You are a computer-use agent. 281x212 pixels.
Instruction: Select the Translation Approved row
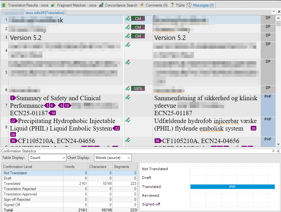click(70, 194)
